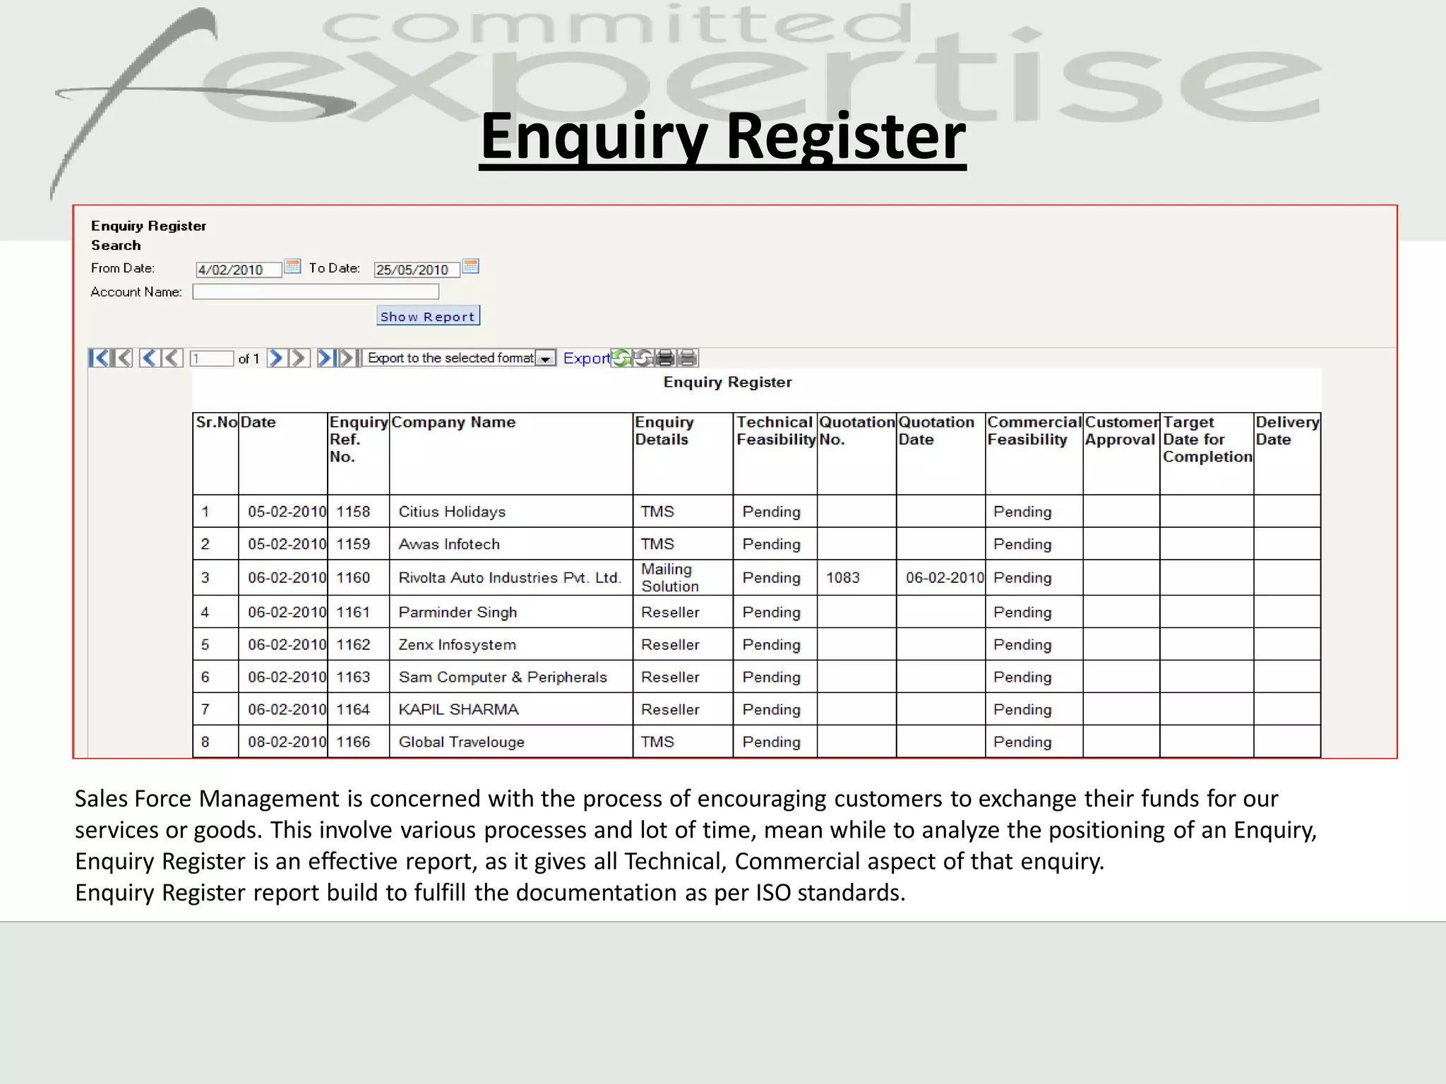Focus the From Date field

(239, 270)
